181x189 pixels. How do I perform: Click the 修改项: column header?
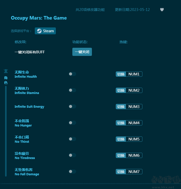(21, 42)
